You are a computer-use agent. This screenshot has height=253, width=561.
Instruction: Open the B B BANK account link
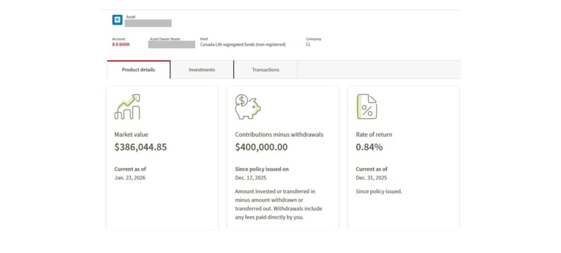pos(121,44)
